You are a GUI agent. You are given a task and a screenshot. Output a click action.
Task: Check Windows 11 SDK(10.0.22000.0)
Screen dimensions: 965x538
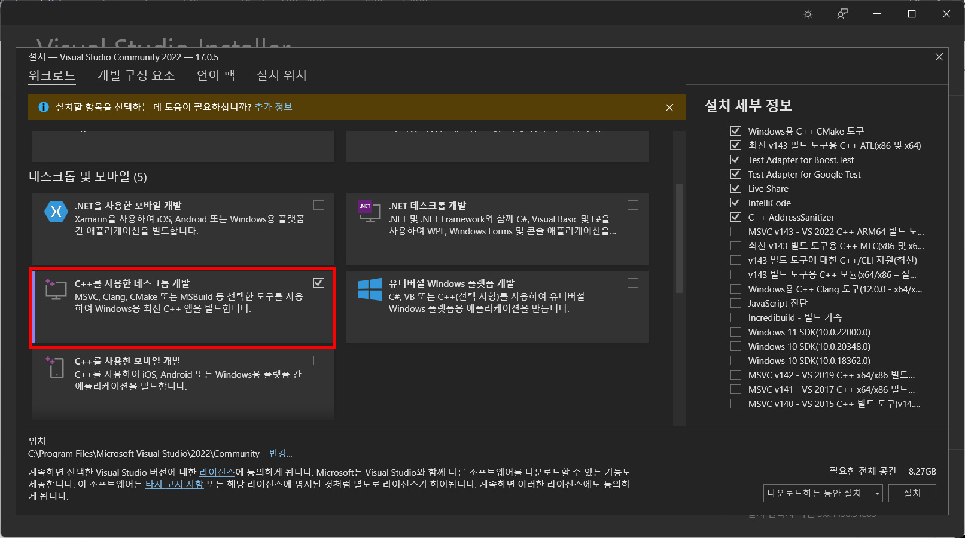tap(736, 332)
